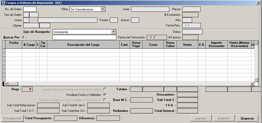Click the Explorar button
Screen dimensions: 262x123
[224, 118]
